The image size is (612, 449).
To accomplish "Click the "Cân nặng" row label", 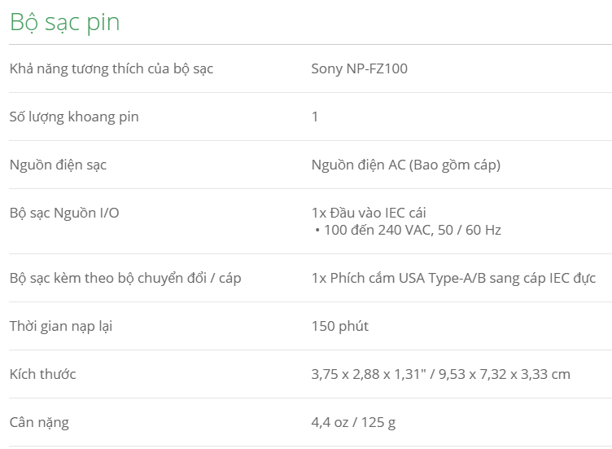I will point(39,422).
